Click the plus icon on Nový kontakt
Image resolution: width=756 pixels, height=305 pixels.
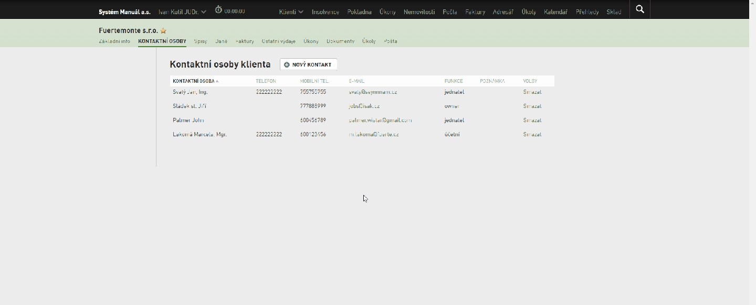coord(287,64)
